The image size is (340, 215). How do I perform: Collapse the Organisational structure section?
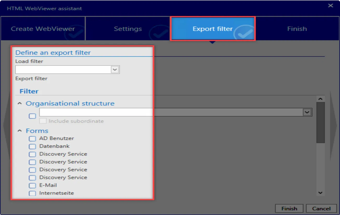pos(20,103)
